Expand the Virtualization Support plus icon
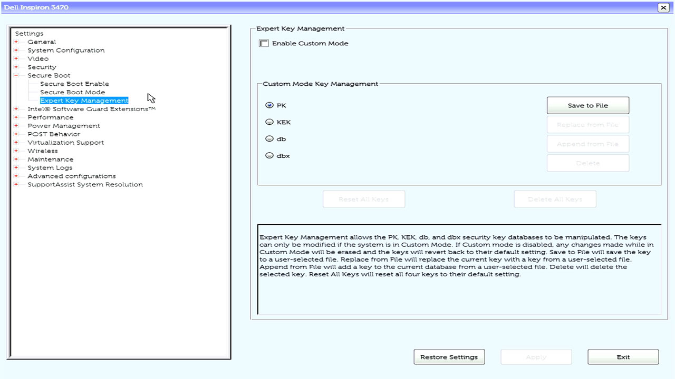 click(16, 143)
